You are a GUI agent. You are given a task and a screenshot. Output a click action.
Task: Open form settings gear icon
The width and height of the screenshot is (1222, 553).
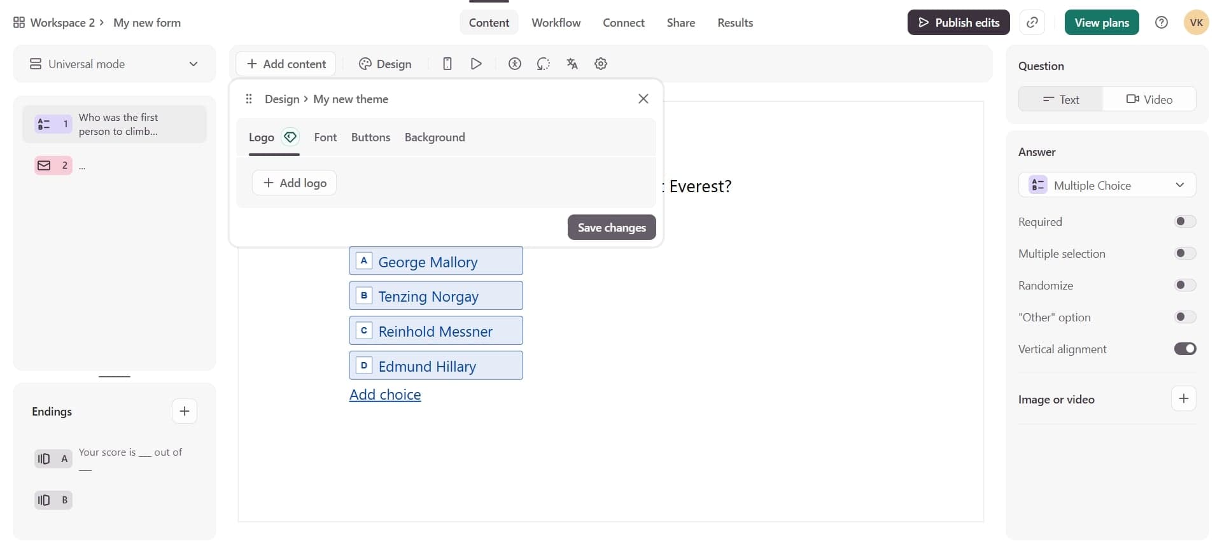[601, 64]
